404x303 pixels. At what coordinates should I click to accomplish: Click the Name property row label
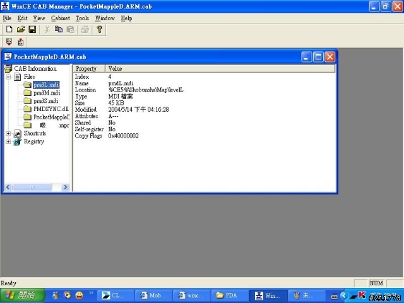pyautogui.click(x=81, y=83)
